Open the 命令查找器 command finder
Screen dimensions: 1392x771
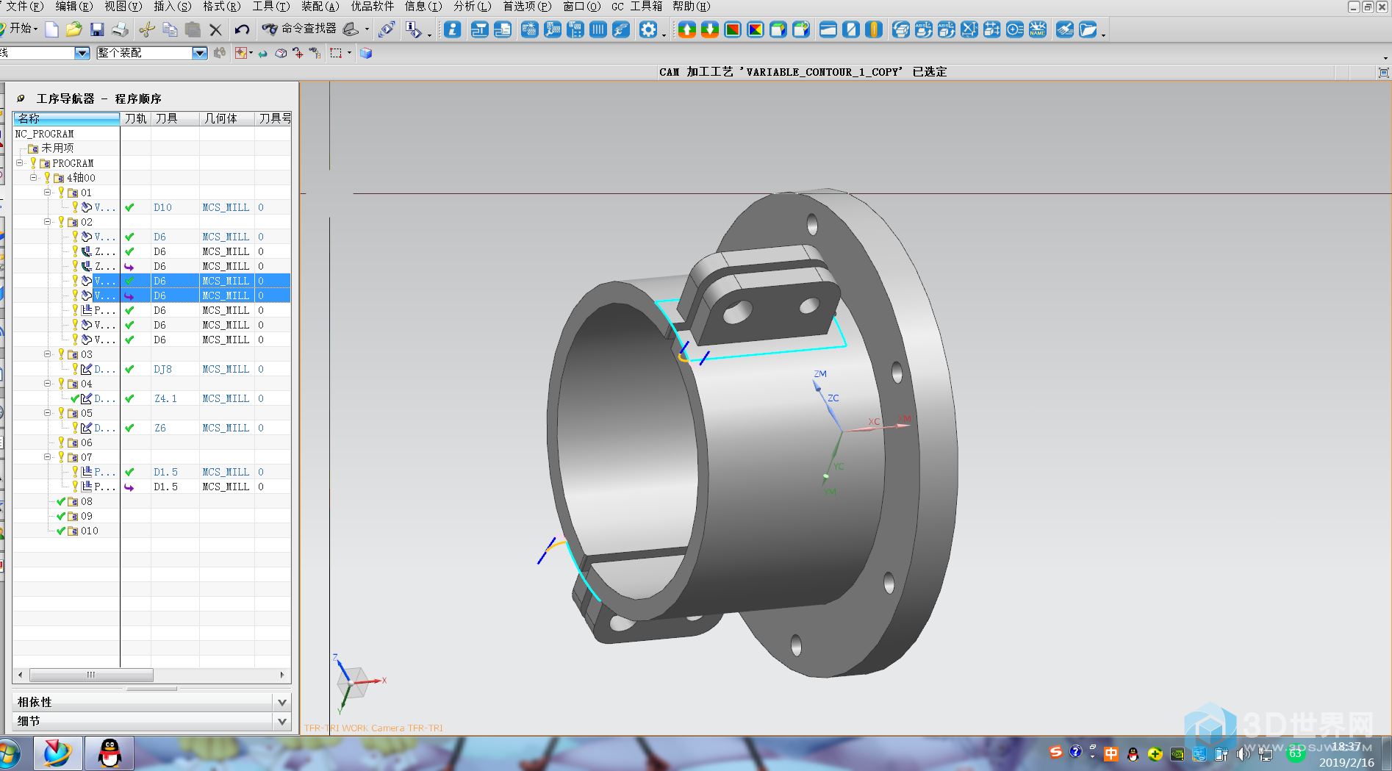tap(300, 29)
